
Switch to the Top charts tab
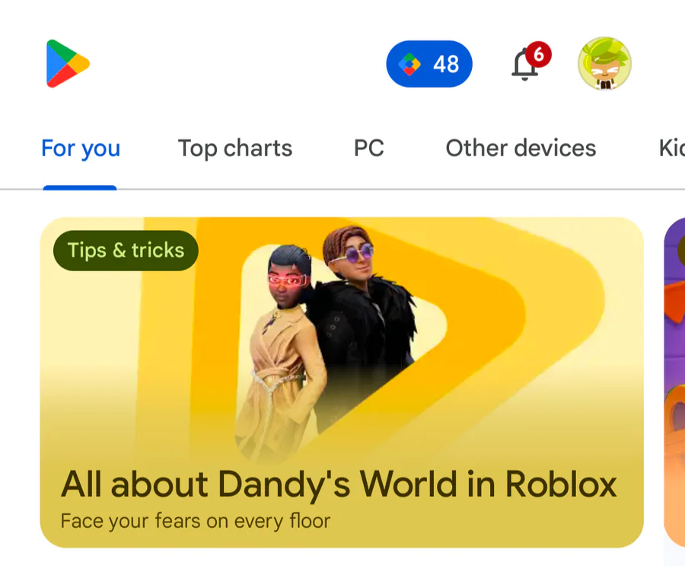235,148
